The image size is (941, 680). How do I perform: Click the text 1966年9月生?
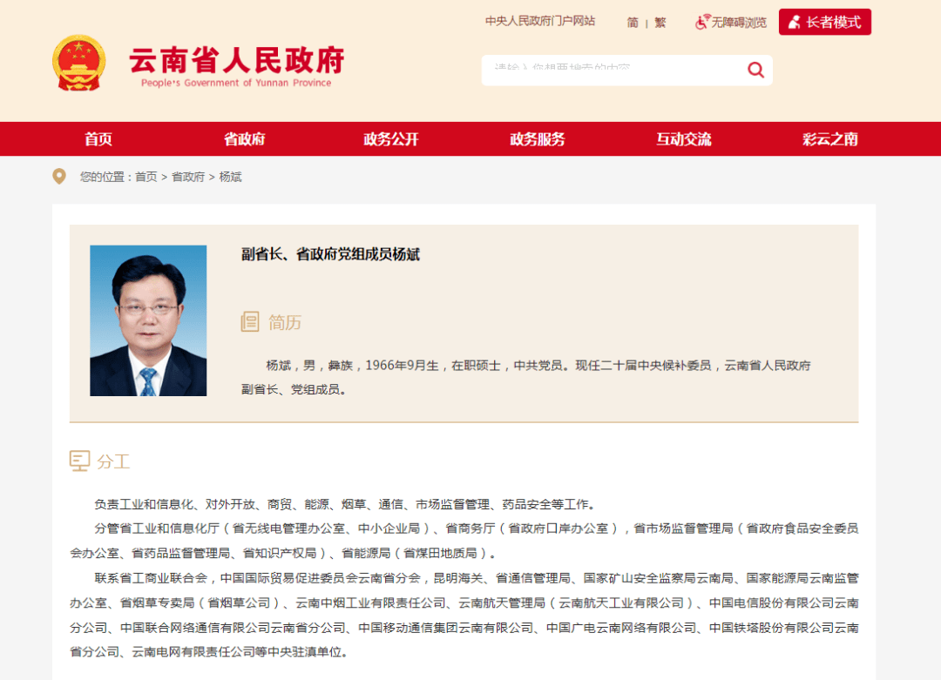click(402, 365)
